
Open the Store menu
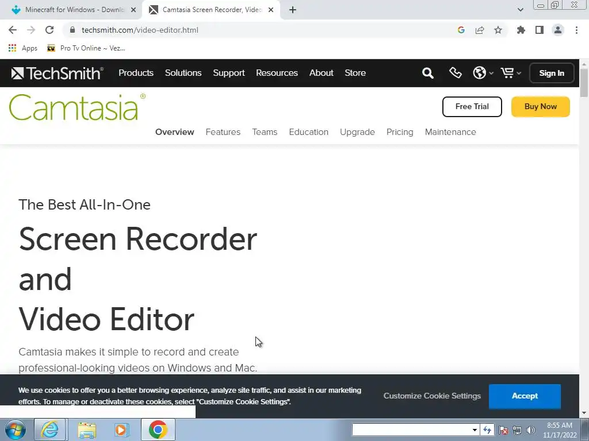point(355,73)
